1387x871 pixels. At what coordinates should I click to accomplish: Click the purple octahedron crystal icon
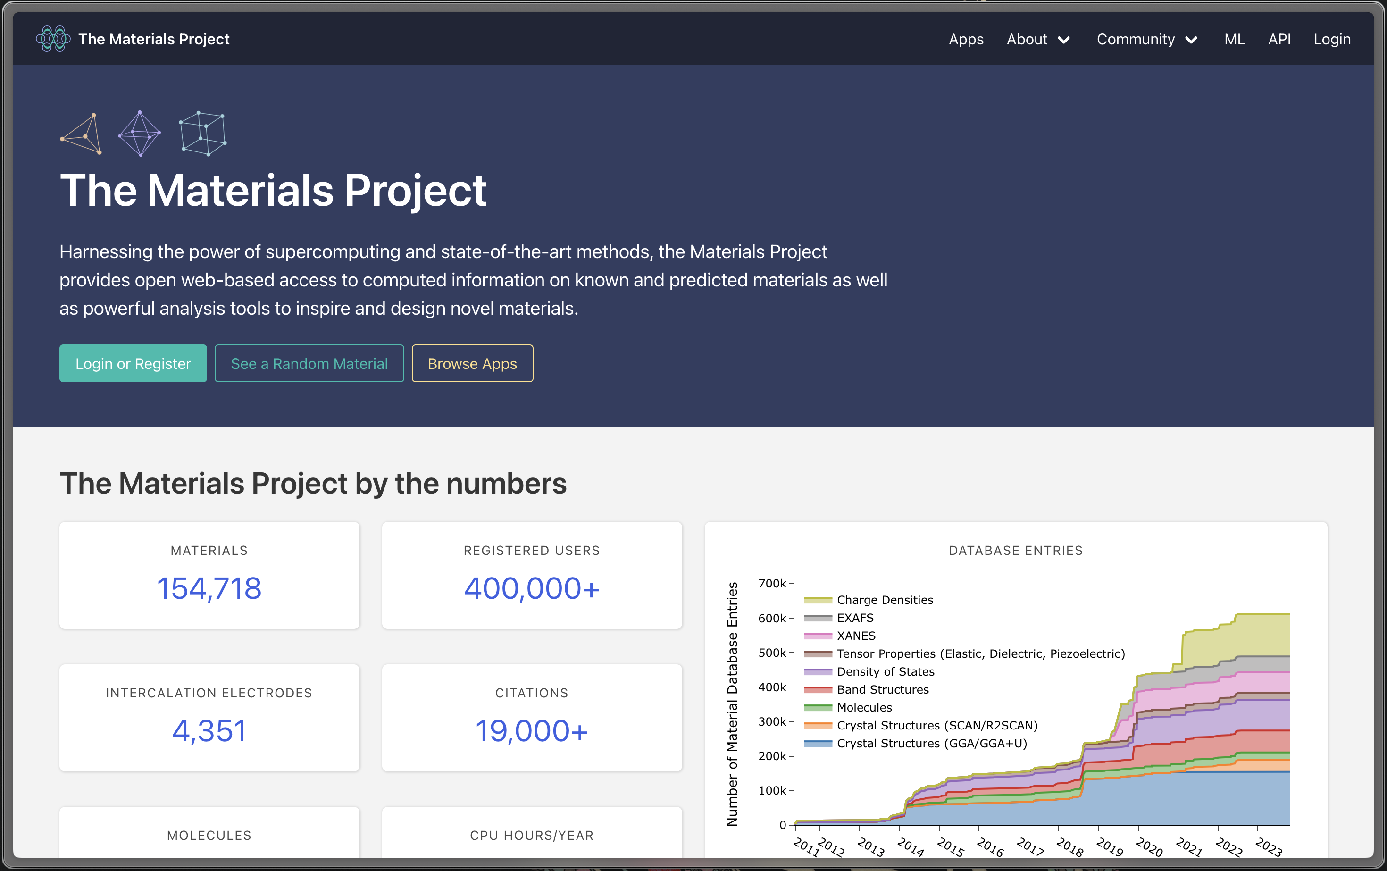[x=139, y=134]
